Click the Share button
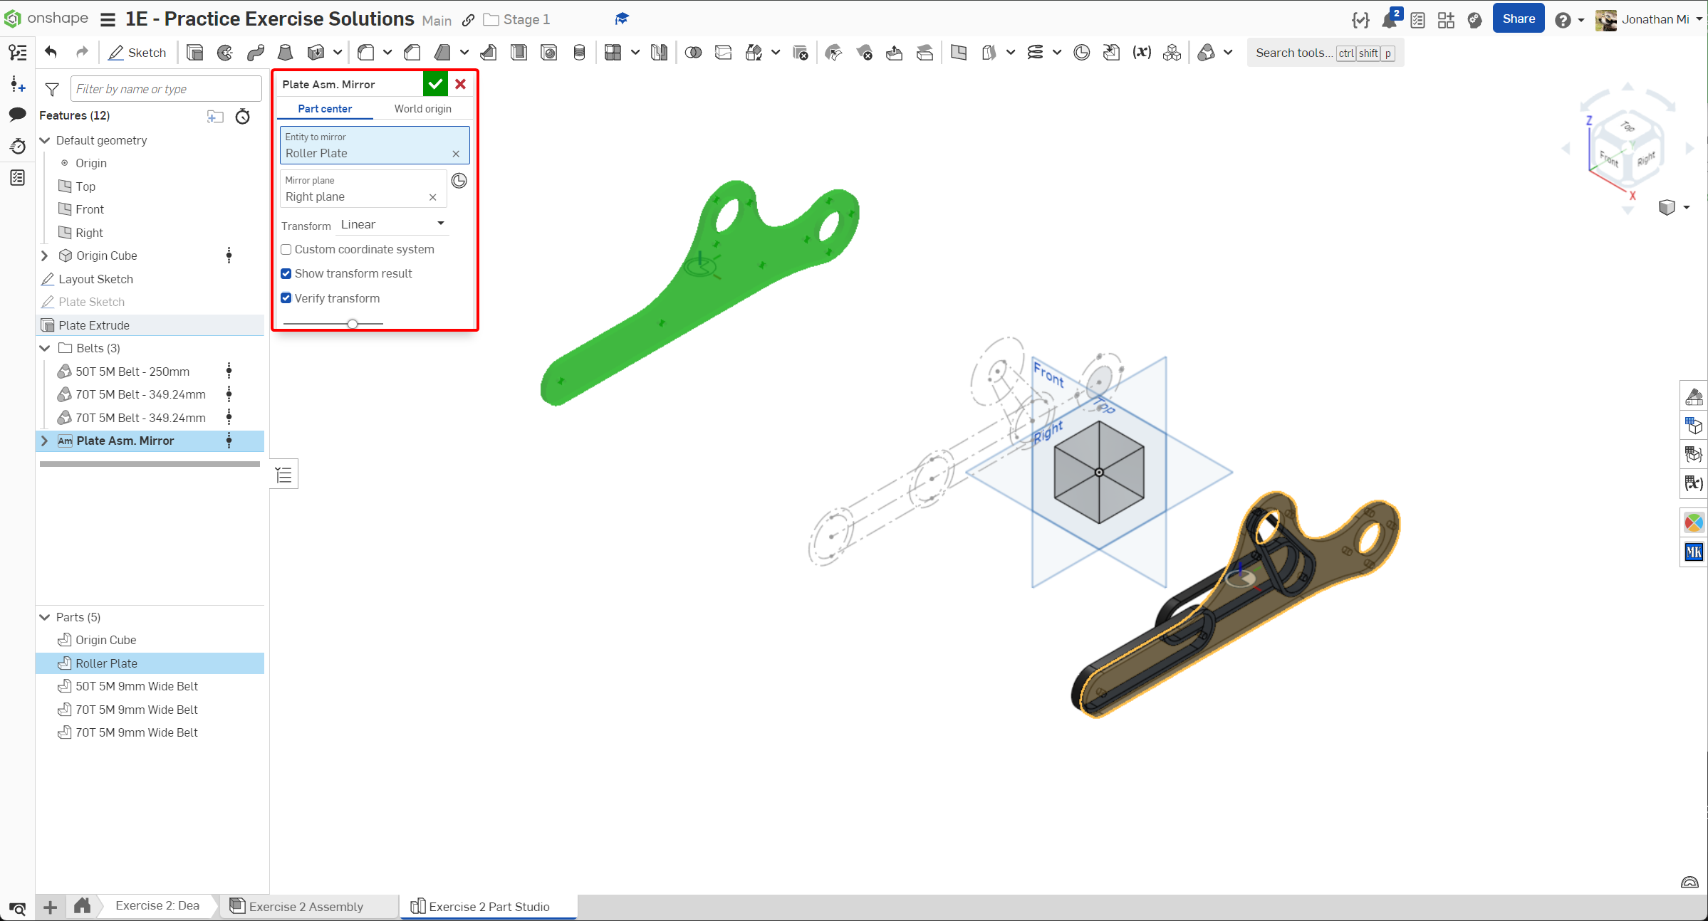Viewport: 1708px width, 921px height. (x=1518, y=19)
